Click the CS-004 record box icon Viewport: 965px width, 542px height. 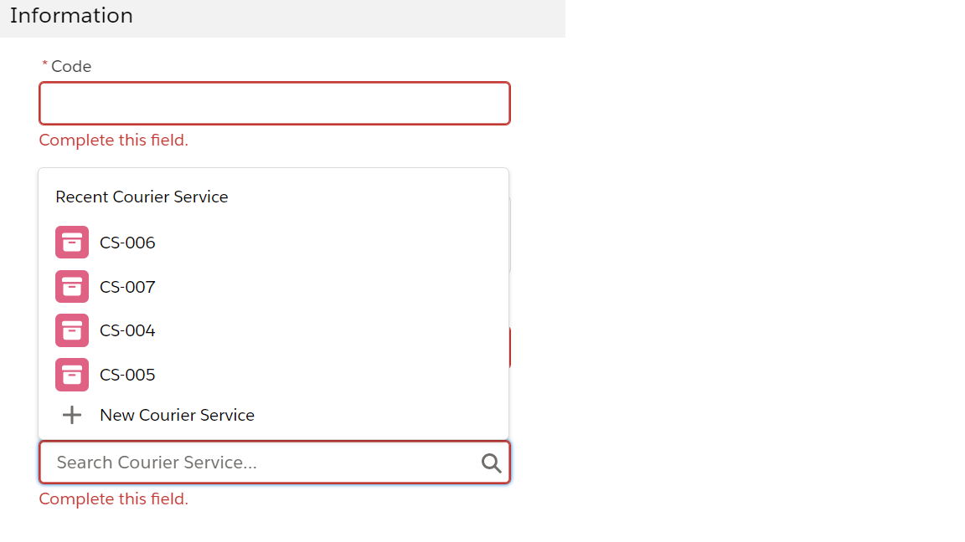[72, 330]
